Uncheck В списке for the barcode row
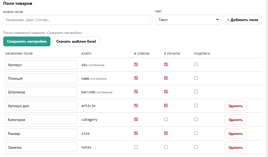 (x=136, y=92)
